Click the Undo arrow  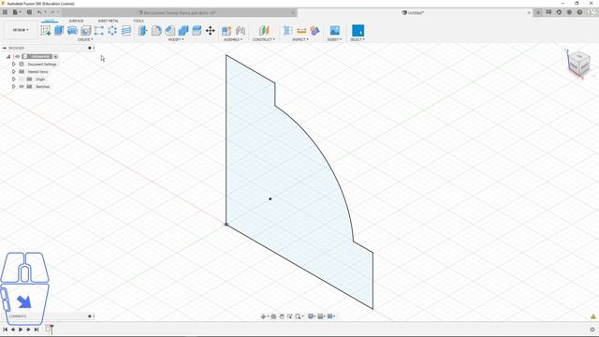(x=39, y=12)
